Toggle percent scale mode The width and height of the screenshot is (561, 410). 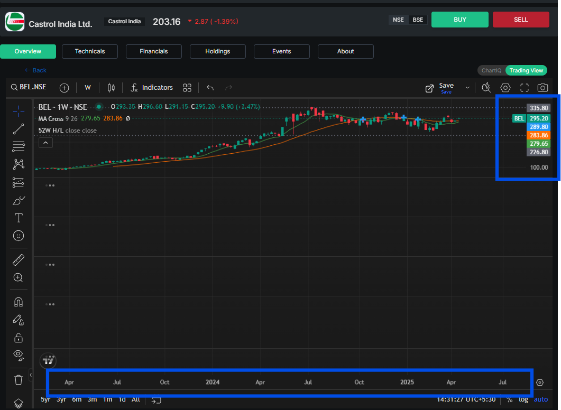510,399
